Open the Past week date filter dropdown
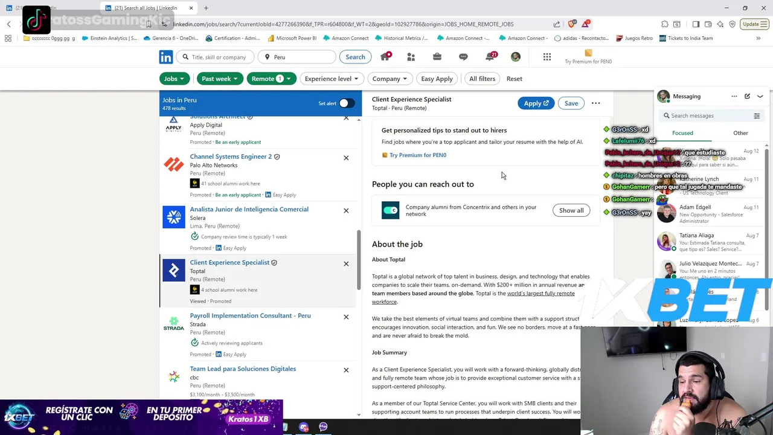The height and width of the screenshot is (435, 773). (x=219, y=79)
